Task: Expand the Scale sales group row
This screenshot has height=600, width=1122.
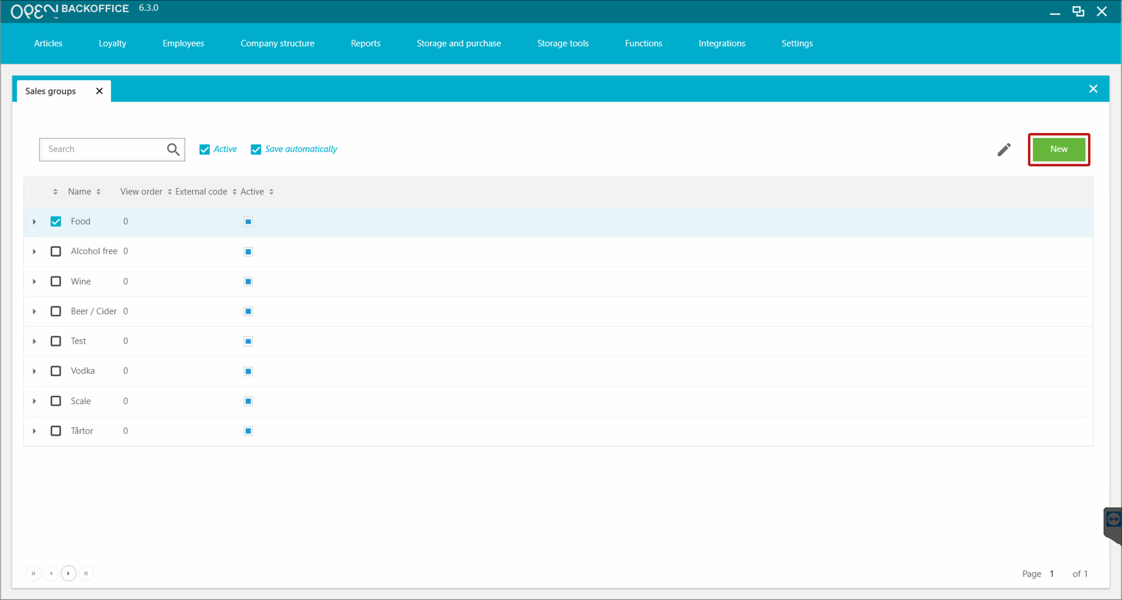Action: (34, 401)
